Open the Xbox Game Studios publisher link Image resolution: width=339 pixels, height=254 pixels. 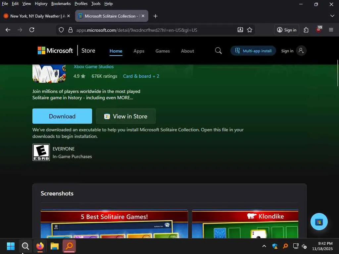[94, 66]
